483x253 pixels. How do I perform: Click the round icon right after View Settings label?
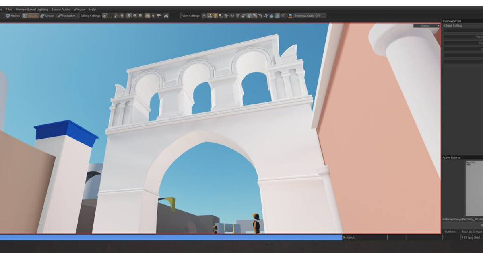pyautogui.click(x=204, y=16)
